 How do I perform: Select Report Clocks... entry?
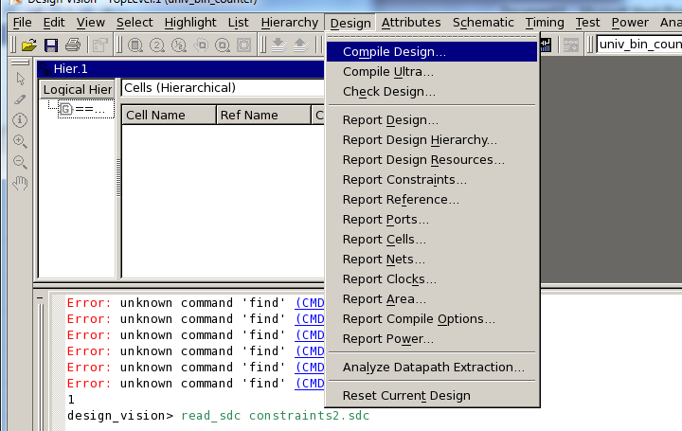click(x=432, y=279)
